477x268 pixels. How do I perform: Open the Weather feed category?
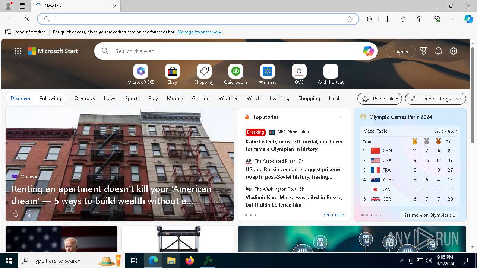coord(228,98)
